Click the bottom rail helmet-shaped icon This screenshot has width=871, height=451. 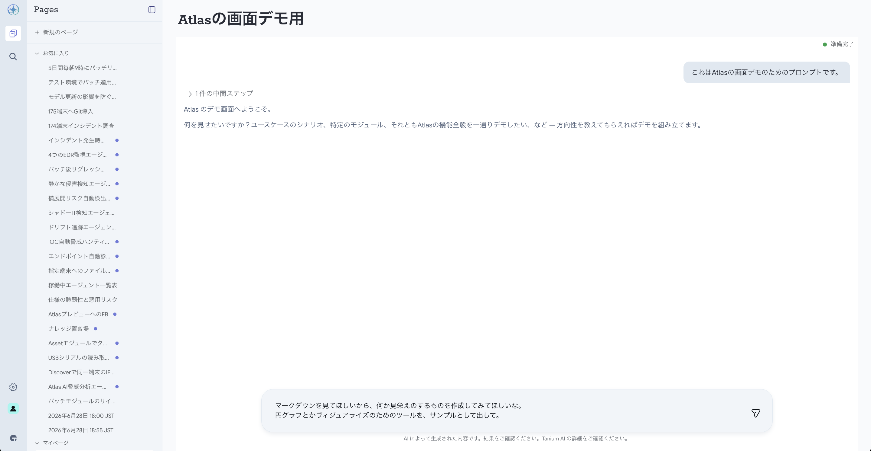pos(13,438)
